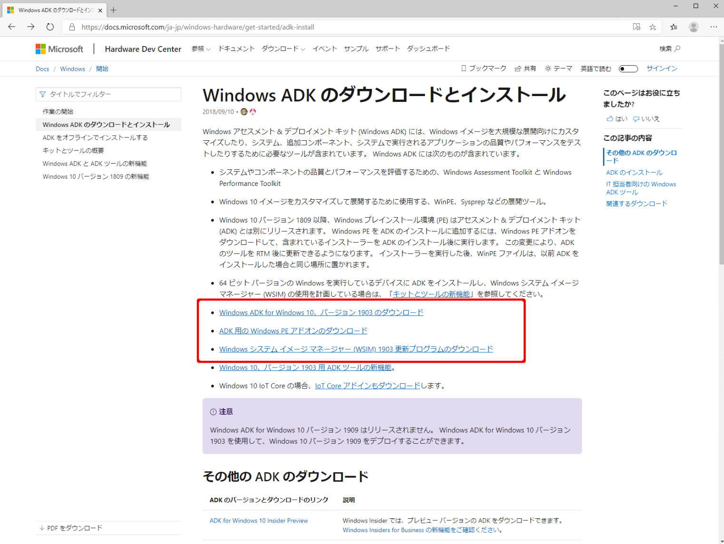
Task: Select Windows ADK と ADK ツールの新機能
Action: coord(95,164)
